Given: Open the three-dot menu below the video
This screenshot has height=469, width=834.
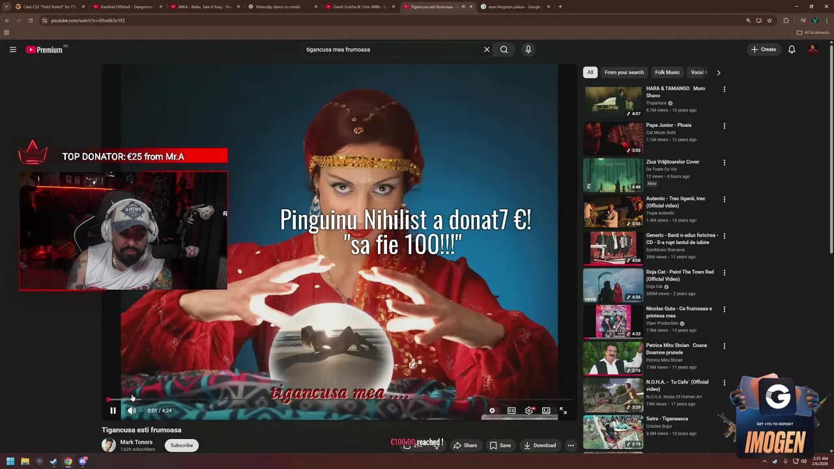Looking at the screenshot, I should coord(571,446).
